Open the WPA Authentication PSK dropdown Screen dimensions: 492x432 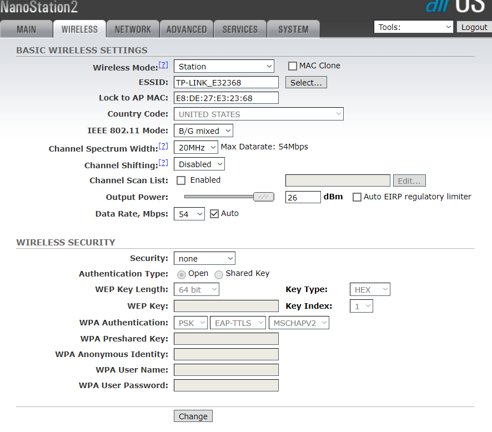pyautogui.click(x=190, y=323)
